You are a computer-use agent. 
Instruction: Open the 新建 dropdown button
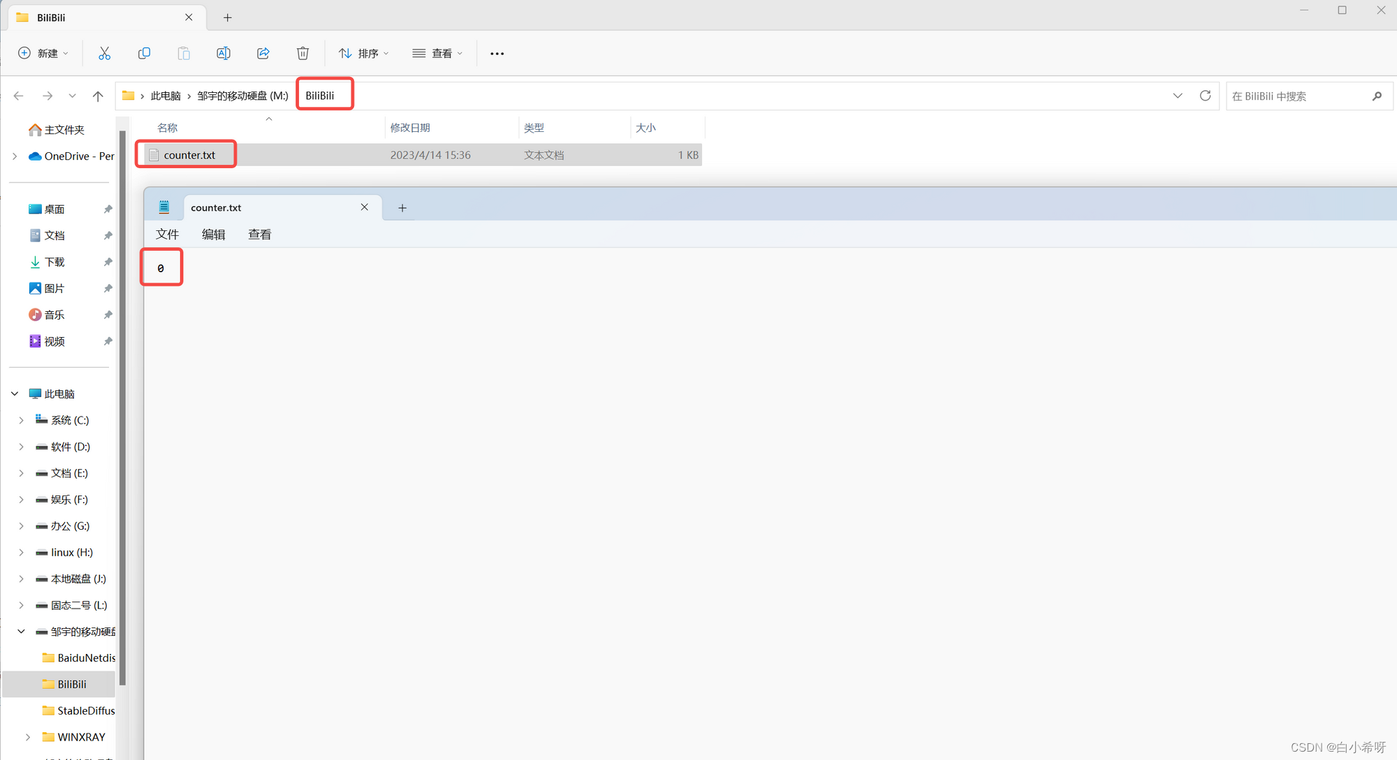[43, 54]
